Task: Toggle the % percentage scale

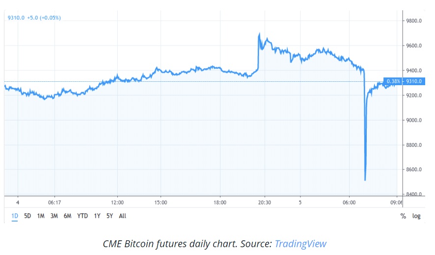Action: click(403, 216)
